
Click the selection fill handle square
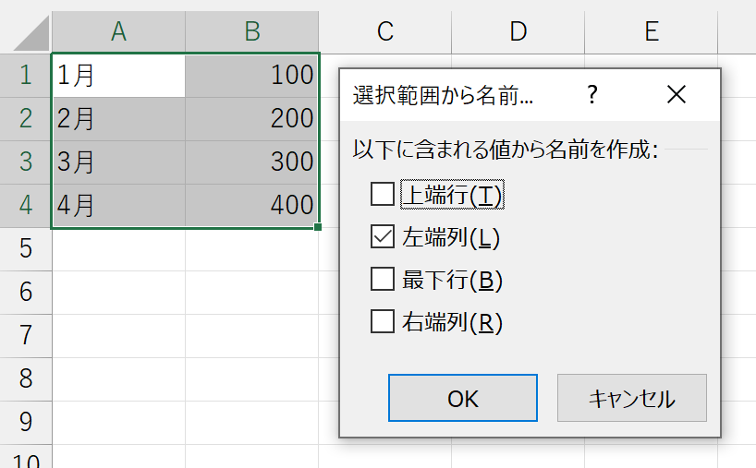click(x=318, y=227)
